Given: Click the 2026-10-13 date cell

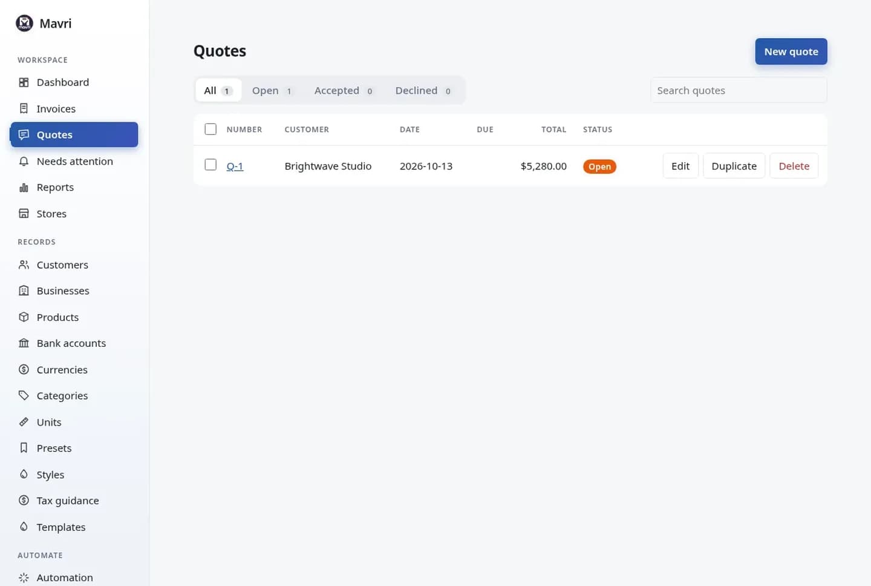Looking at the screenshot, I should pos(426,166).
